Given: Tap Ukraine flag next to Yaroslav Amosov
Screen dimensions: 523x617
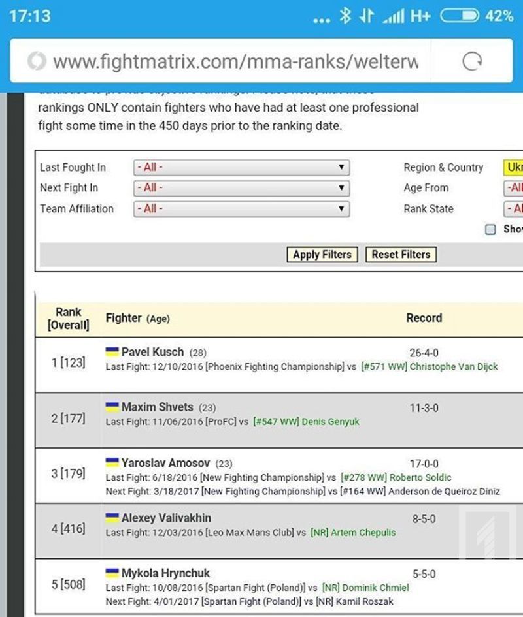Looking at the screenshot, I should [x=112, y=463].
